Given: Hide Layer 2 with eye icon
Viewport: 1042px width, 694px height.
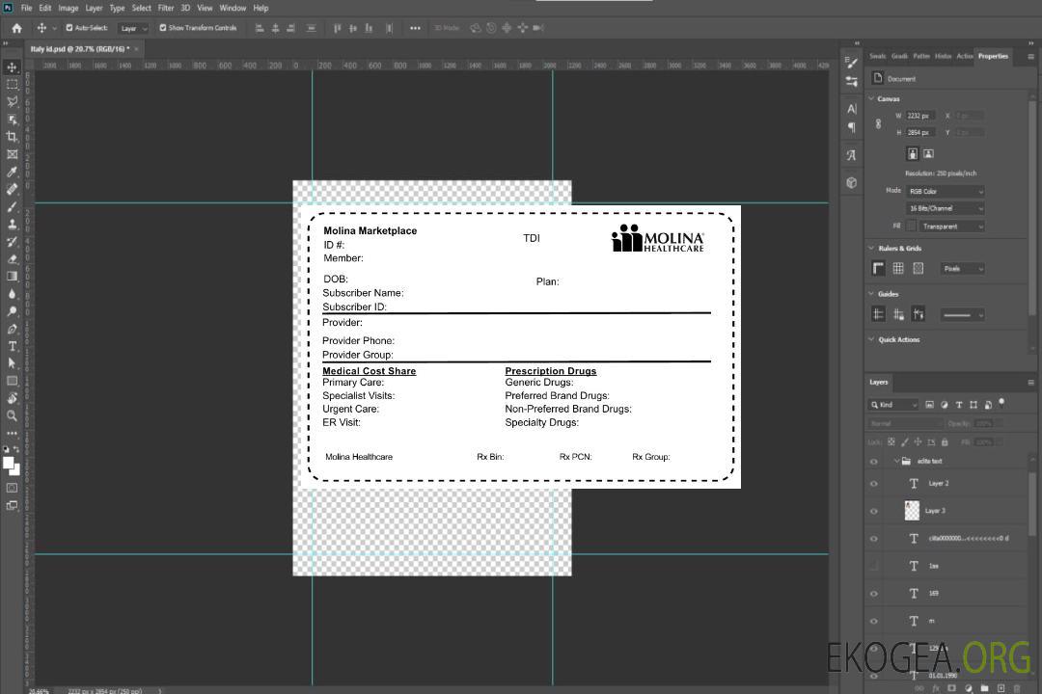Looking at the screenshot, I should coord(874,484).
